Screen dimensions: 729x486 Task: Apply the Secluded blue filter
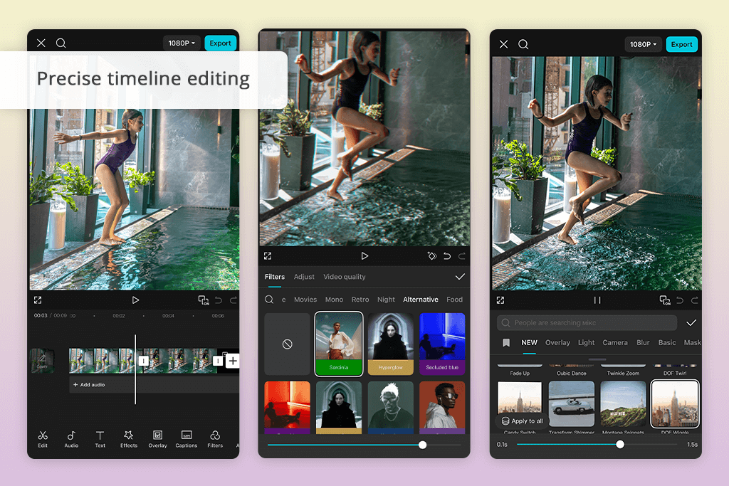[442, 344]
